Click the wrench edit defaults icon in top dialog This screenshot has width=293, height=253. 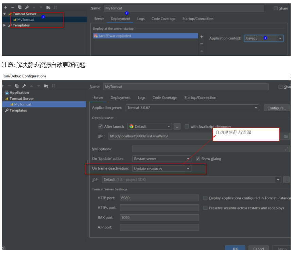click(27, 7)
